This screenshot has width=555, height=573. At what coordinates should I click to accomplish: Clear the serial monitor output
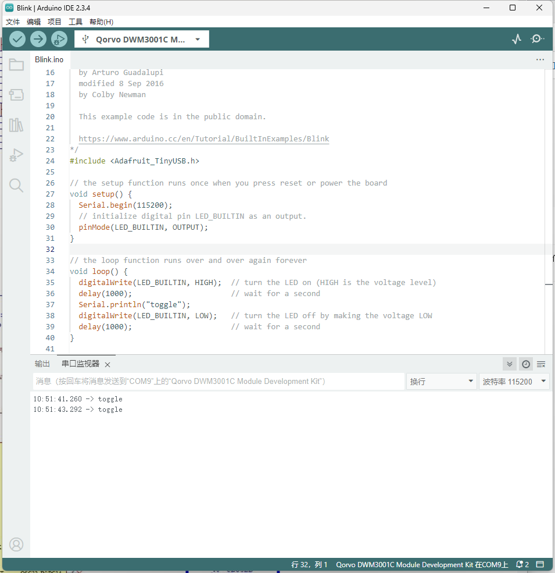(541, 364)
